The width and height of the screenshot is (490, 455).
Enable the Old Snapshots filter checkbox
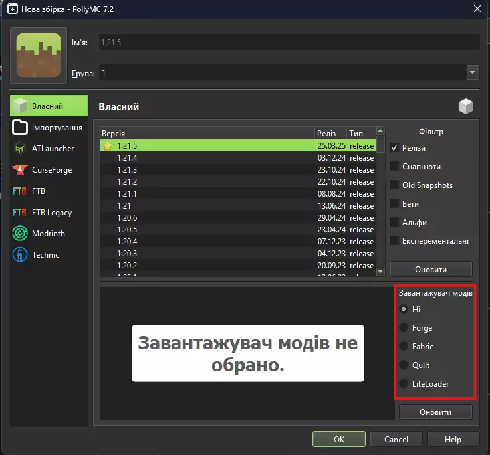pyautogui.click(x=394, y=185)
